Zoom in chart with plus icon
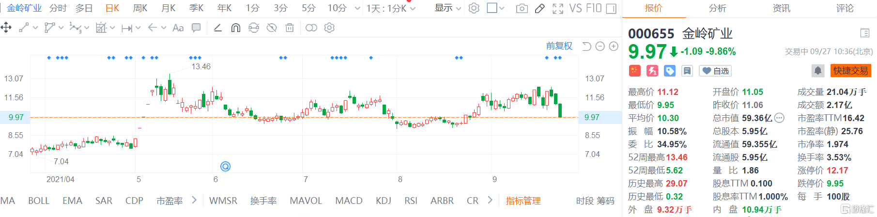This screenshot has height=217, width=877. click(614, 46)
